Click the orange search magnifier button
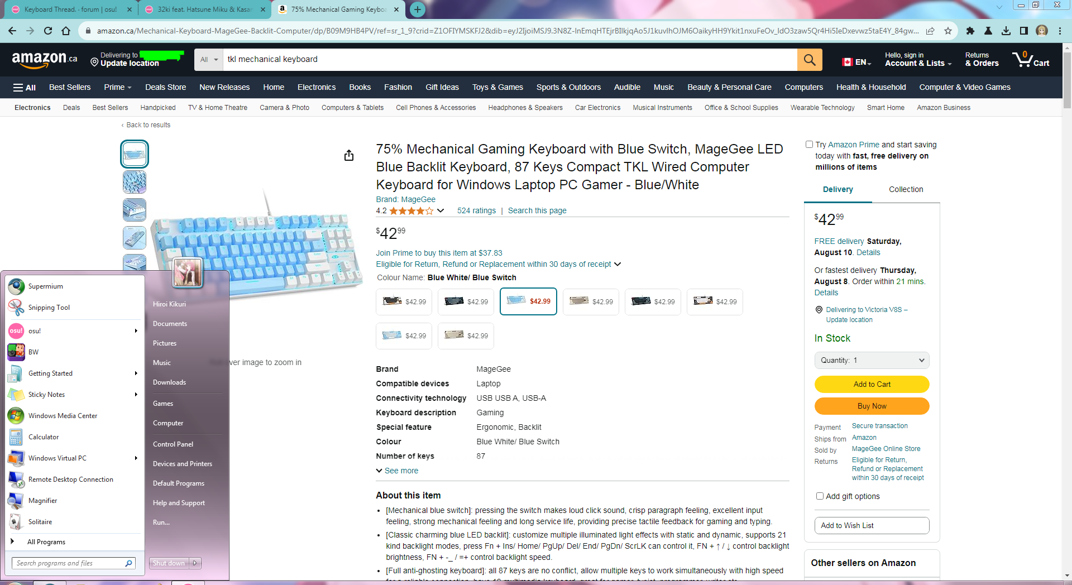The height and width of the screenshot is (585, 1072). [810, 60]
